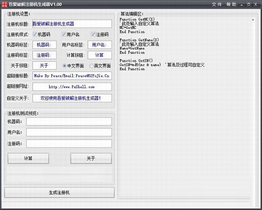Edit the 注册机标题 text field
This screenshot has height=210, width=262.
(x=72, y=24)
